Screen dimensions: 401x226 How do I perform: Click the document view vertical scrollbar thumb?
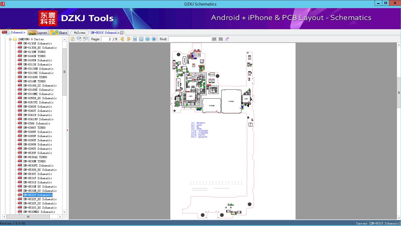click(x=399, y=93)
